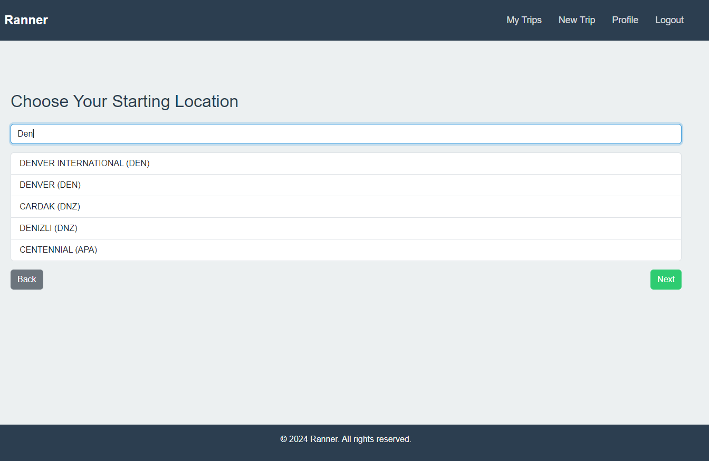Go to New Trip page
This screenshot has height=461, width=709.
point(577,20)
